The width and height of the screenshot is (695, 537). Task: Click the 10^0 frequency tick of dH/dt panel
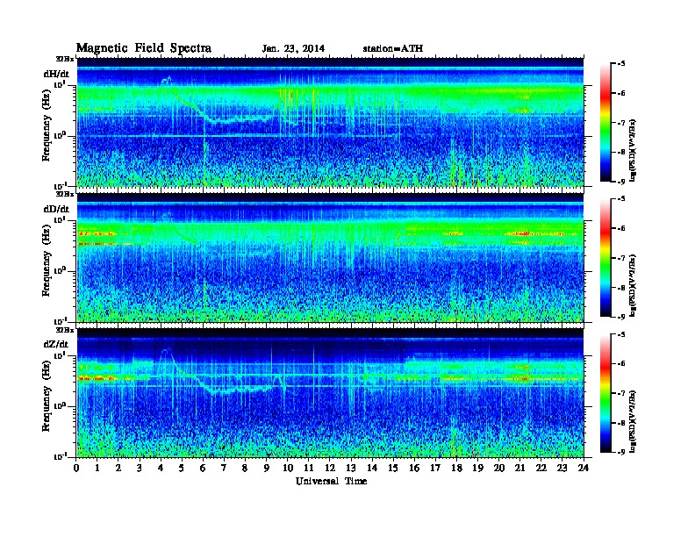[x=61, y=136]
